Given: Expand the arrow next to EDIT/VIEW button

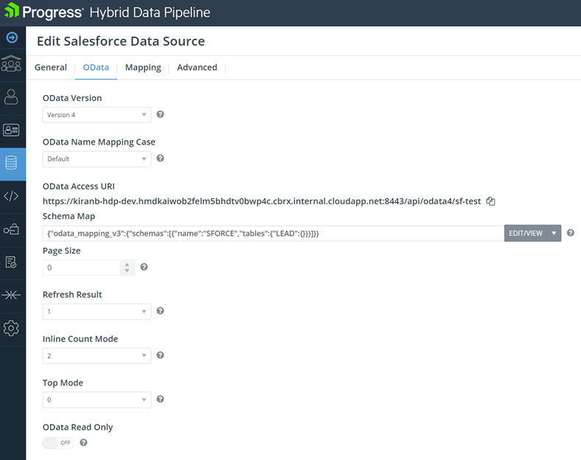Looking at the screenshot, I should pyautogui.click(x=554, y=234).
